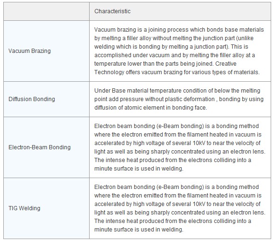Screen dimensions: 274x240
Task: Click 'diffusion of atomic element in bonding face'
Action: pos(151,107)
